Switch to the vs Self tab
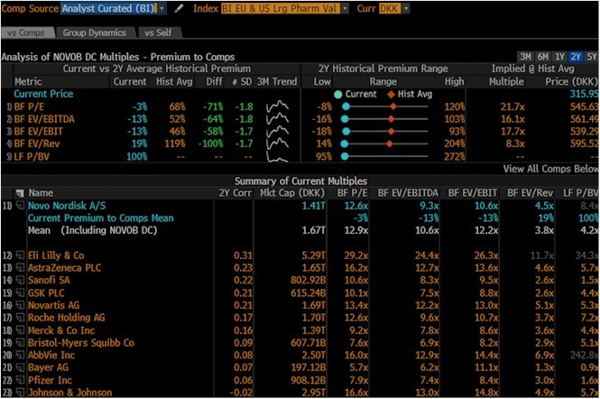 [x=158, y=32]
